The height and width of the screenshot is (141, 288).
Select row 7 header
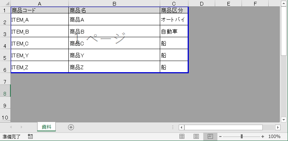(5, 78)
